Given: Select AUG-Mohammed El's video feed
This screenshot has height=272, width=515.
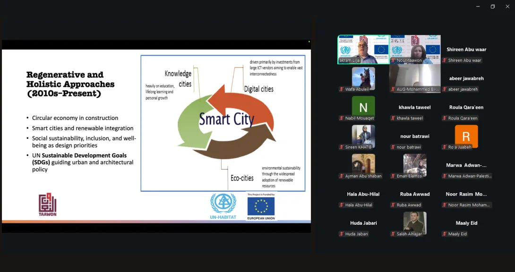Looking at the screenshot, I should click(415, 78).
